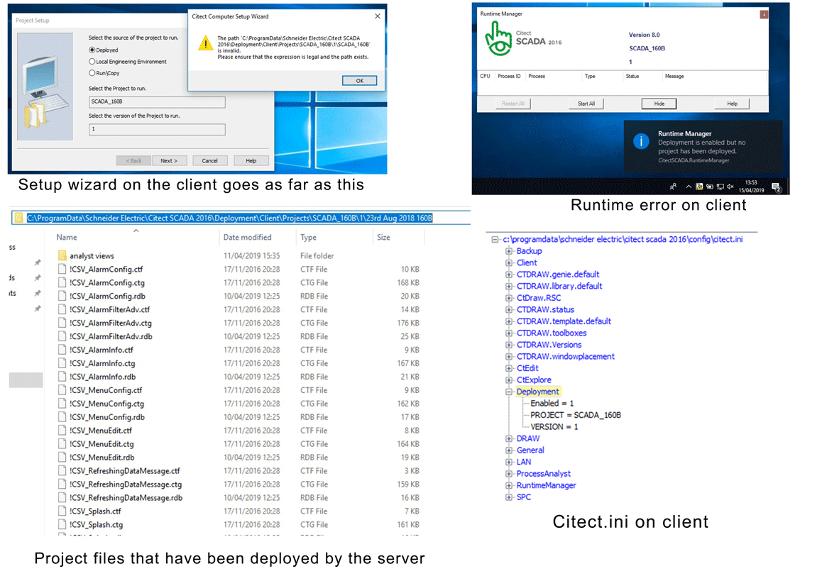Image resolution: width=822 pixels, height=581 pixels.
Task: Collapse the Deployment section
Action: (508, 392)
